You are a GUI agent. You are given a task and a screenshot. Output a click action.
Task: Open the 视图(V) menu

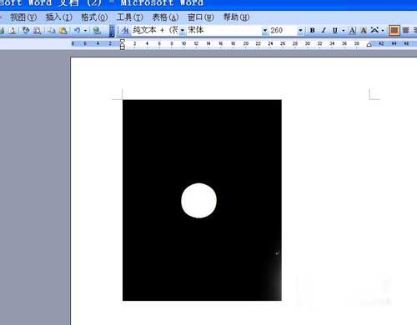pyautogui.click(x=23, y=17)
